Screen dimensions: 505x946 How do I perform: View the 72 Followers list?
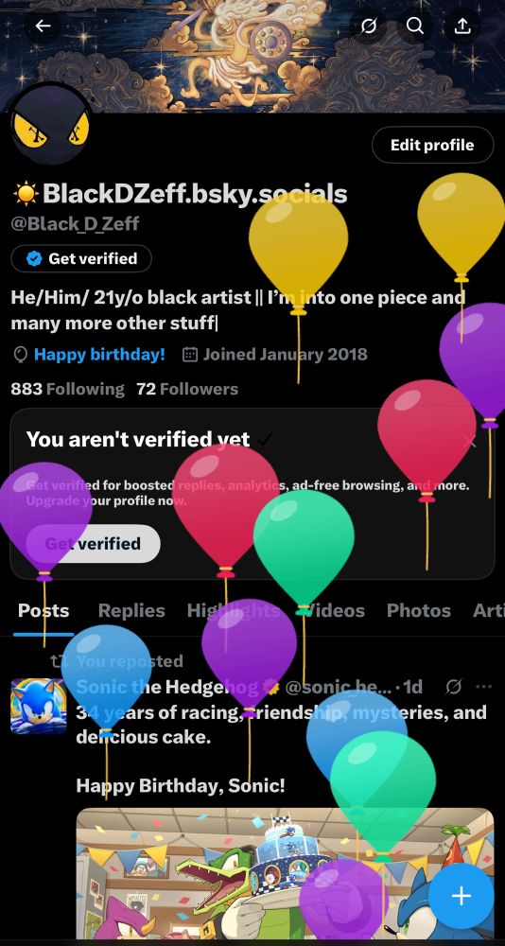coord(187,389)
